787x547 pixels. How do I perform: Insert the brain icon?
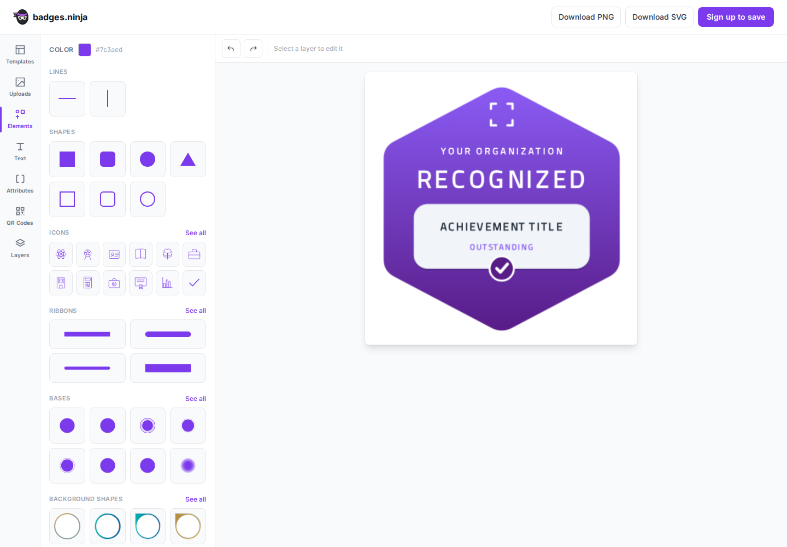pos(167,254)
